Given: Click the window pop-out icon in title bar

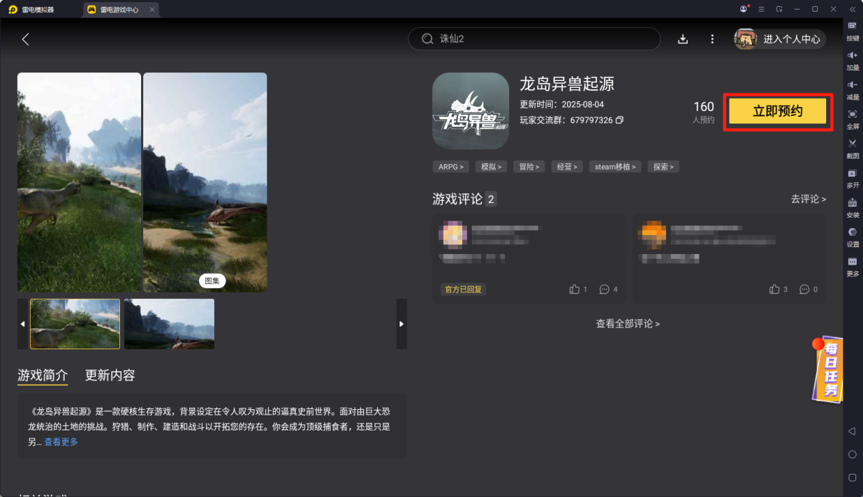Looking at the screenshot, I should [x=779, y=9].
